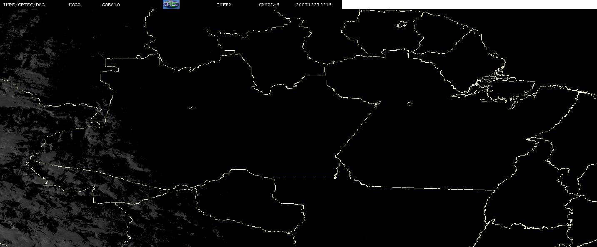
Task: Click the GOES10 satellite label
Action: (111, 5)
